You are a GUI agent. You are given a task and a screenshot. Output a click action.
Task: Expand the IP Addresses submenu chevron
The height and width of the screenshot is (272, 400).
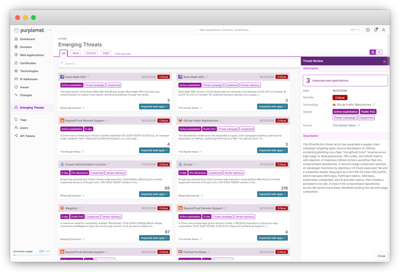(x=49, y=79)
